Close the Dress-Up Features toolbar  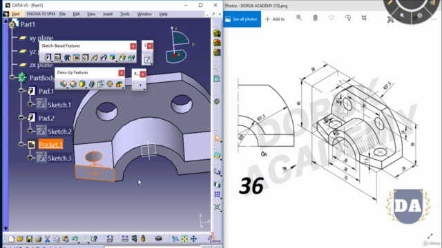click(122, 73)
